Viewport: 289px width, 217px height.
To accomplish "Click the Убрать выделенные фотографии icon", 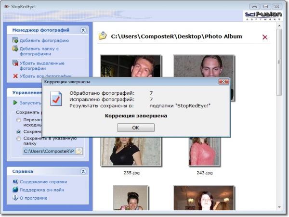I will [15, 63].
